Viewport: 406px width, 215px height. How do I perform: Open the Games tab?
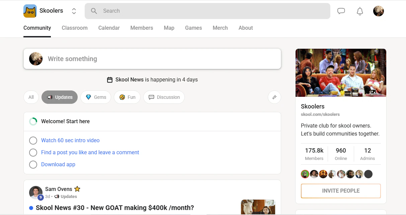[x=193, y=28]
